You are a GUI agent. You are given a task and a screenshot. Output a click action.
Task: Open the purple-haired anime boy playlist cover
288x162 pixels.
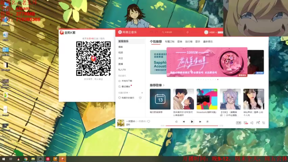click(230, 99)
